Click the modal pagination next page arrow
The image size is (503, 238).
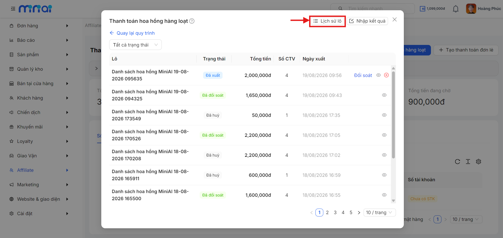point(359,213)
